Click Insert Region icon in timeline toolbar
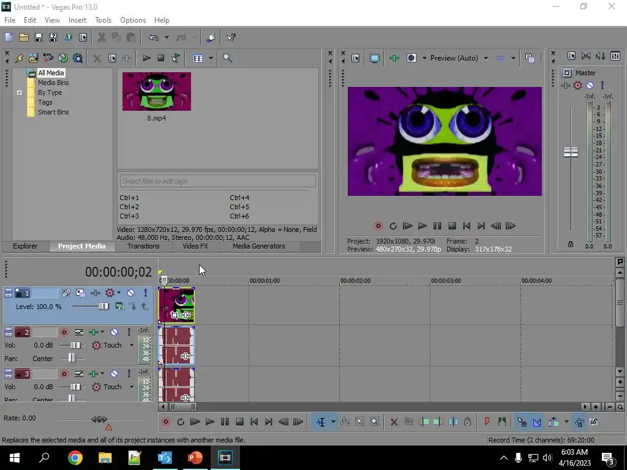The width and height of the screenshot is (627, 470). [x=502, y=422]
